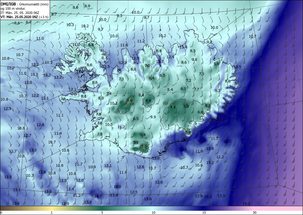This screenshot has width=303, height=215.
Task: Click the 11.9 value in the southeast sea
Action: [199, 151]
